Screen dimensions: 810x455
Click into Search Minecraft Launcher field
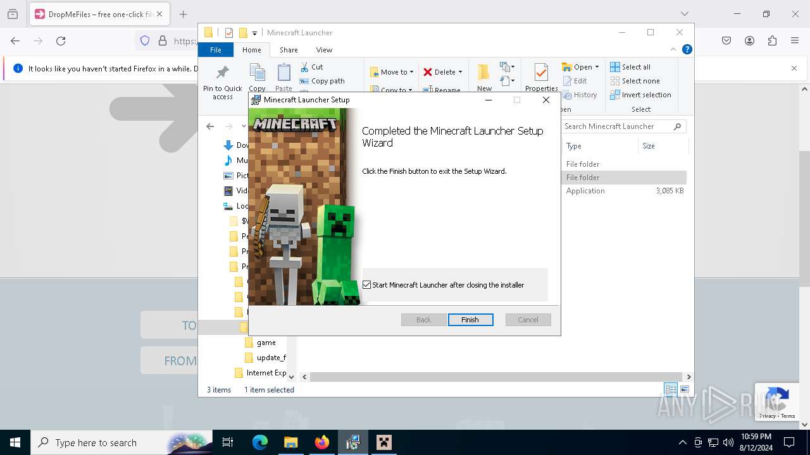[x=623, y=126]
